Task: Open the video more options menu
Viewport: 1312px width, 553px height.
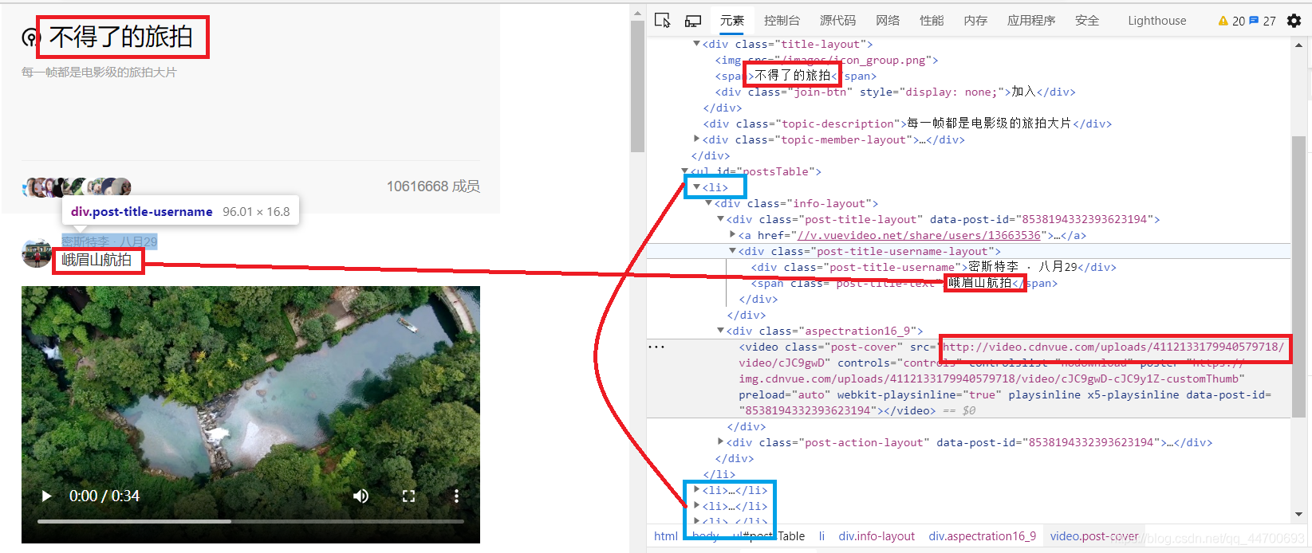Action: 456,496
